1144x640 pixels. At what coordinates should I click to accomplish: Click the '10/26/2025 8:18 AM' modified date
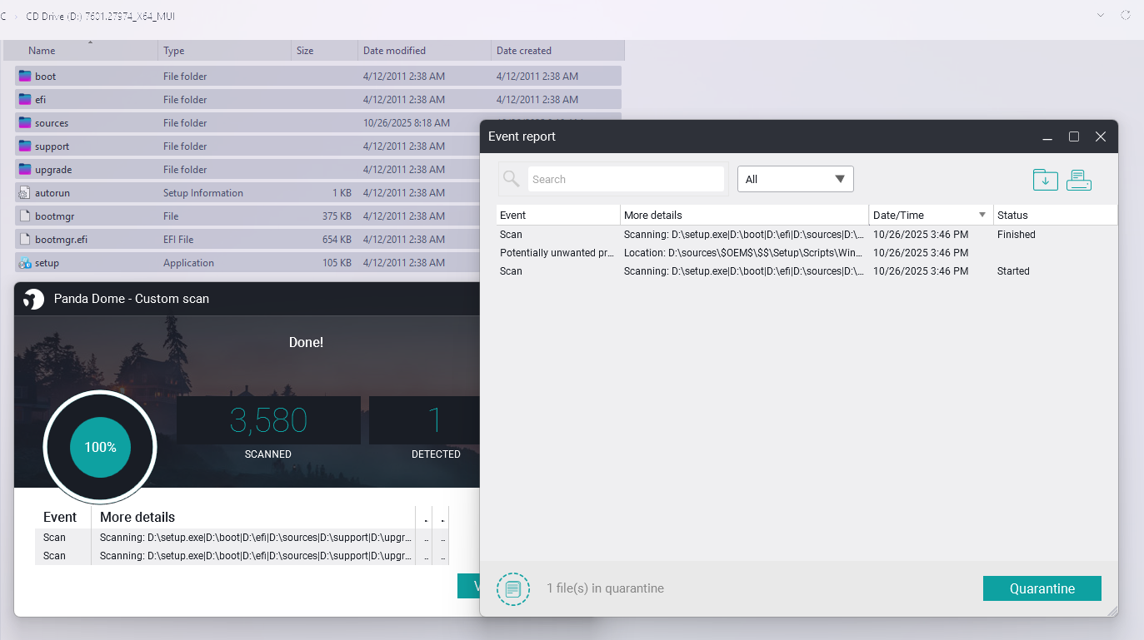(407, 122)
